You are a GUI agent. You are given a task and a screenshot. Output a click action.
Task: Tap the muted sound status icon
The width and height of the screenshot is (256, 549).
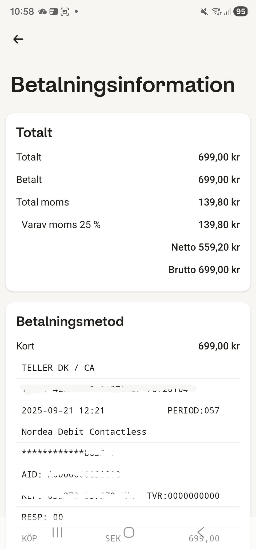point(204,11)
